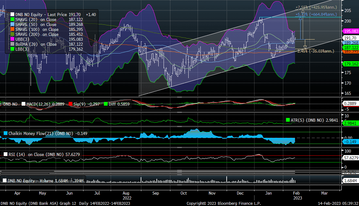This screenshot has height=206, width=359.
Task: Click the '+5.73% (+664.84%ann.)' annotation label
Action: (x=316, y=15)
